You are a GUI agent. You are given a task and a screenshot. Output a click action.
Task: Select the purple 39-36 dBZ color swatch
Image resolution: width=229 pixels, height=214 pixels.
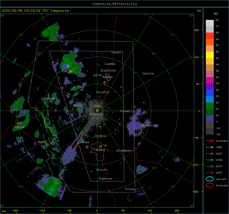[x=210, y=87]
